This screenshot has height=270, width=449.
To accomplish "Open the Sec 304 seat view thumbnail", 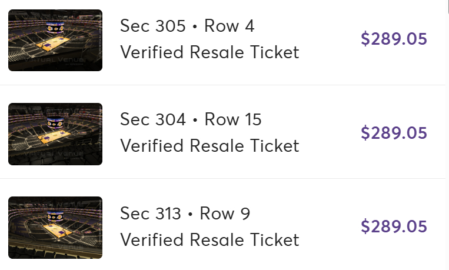I will coord(55,134).
